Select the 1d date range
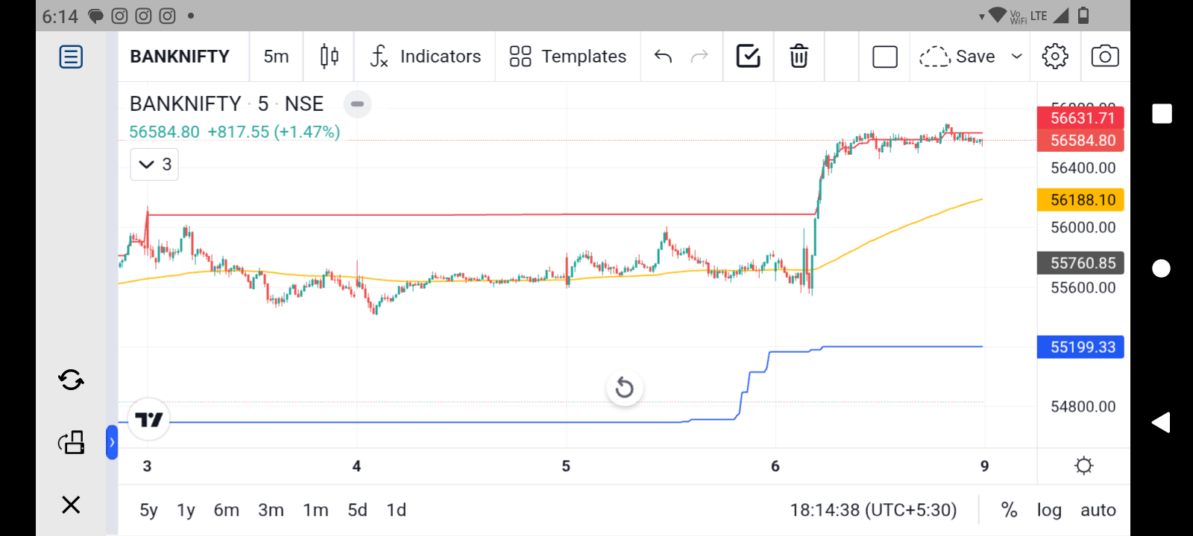 (396, 510)
